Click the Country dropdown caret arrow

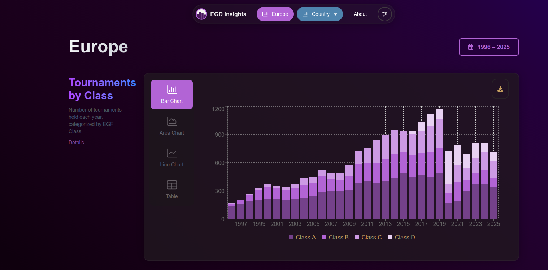[335, 14]
